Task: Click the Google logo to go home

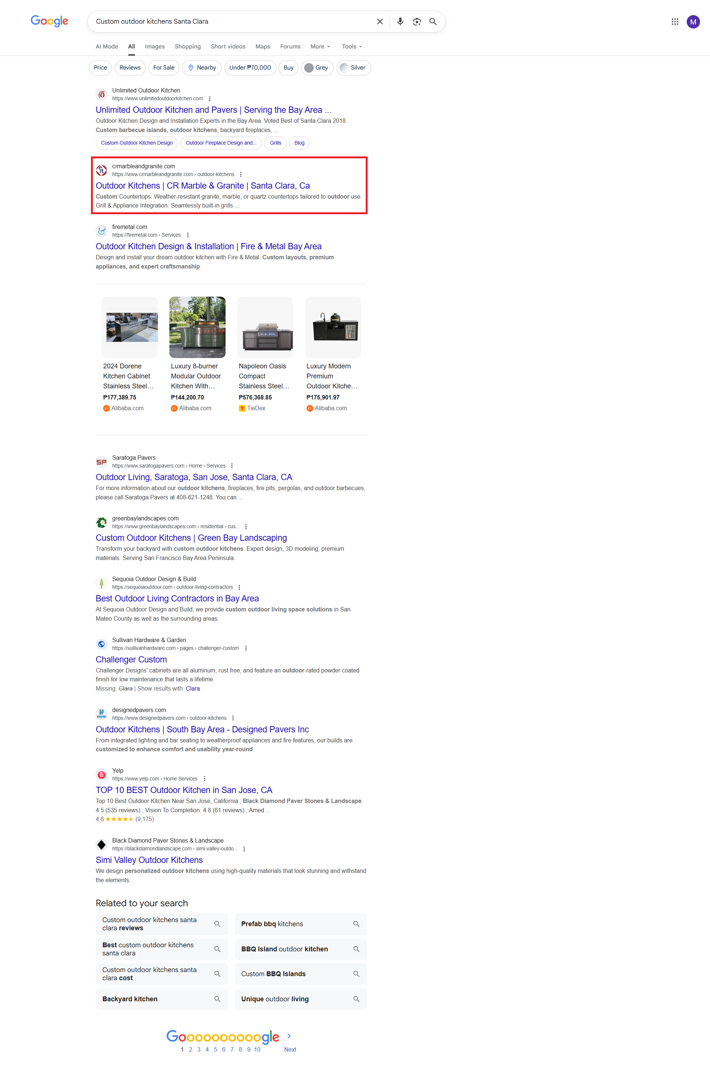Action: coord(49,21)
